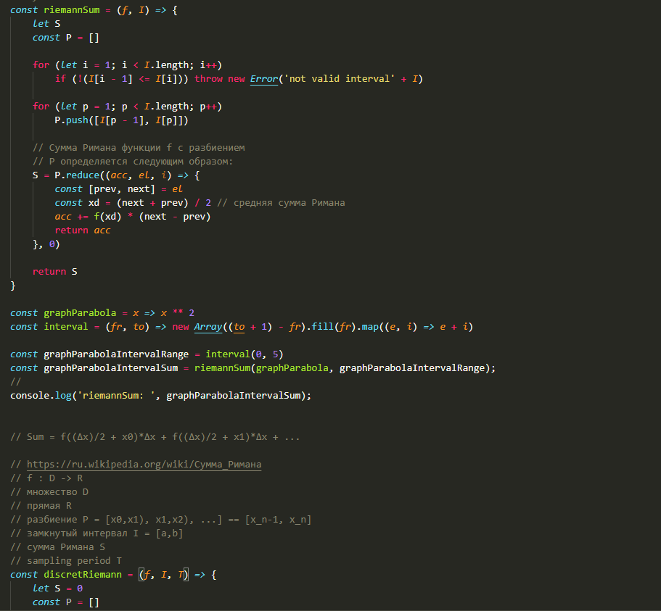Click the Wikipedia URL in the comment
The height and width of the screenshot is (611, 661).
pos(144,465)
